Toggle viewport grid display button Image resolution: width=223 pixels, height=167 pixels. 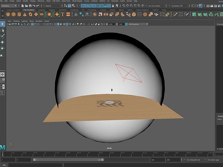pos(32,24)
